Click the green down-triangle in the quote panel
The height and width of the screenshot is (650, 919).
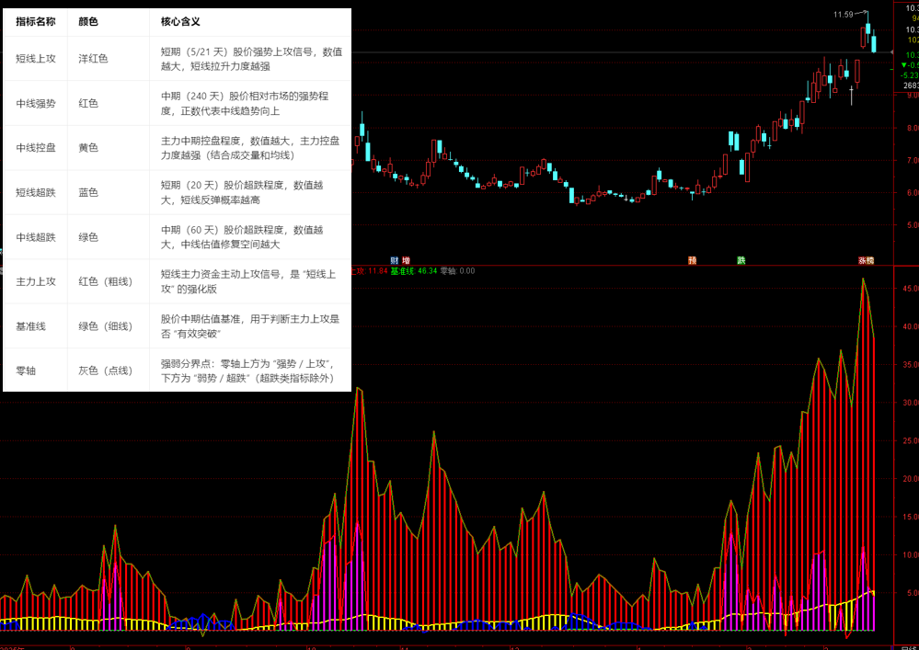903,65
